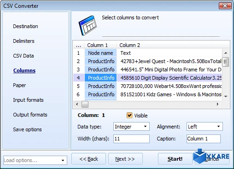
Task: Toggle the Visible checkbox for Column 1
Action: click(129, 115)
